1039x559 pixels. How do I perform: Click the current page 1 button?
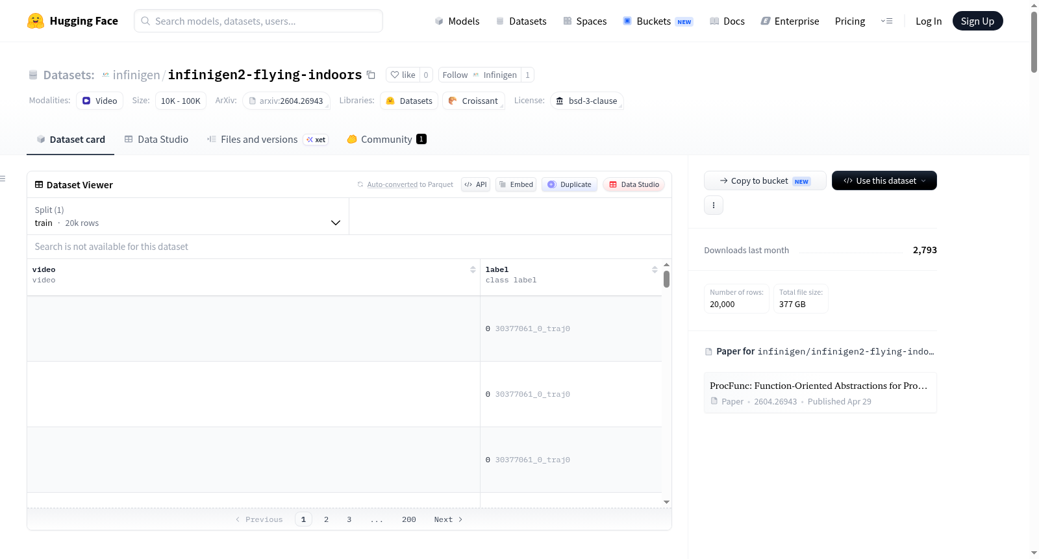303,519
